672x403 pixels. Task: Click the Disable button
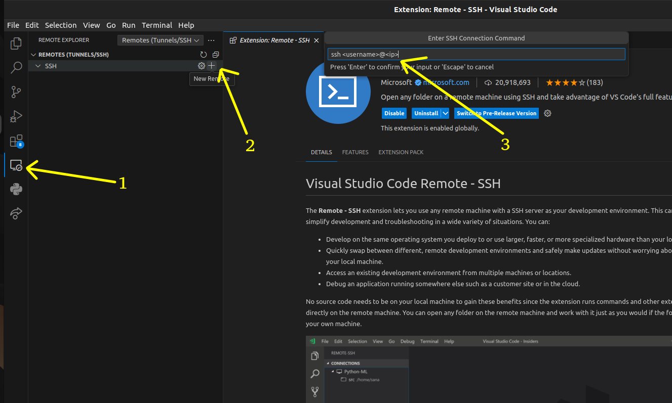click(x=394, y=113)
